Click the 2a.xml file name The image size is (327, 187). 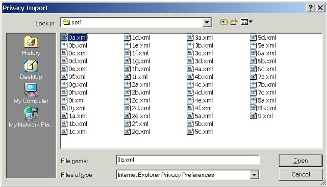tap(141, 85)
